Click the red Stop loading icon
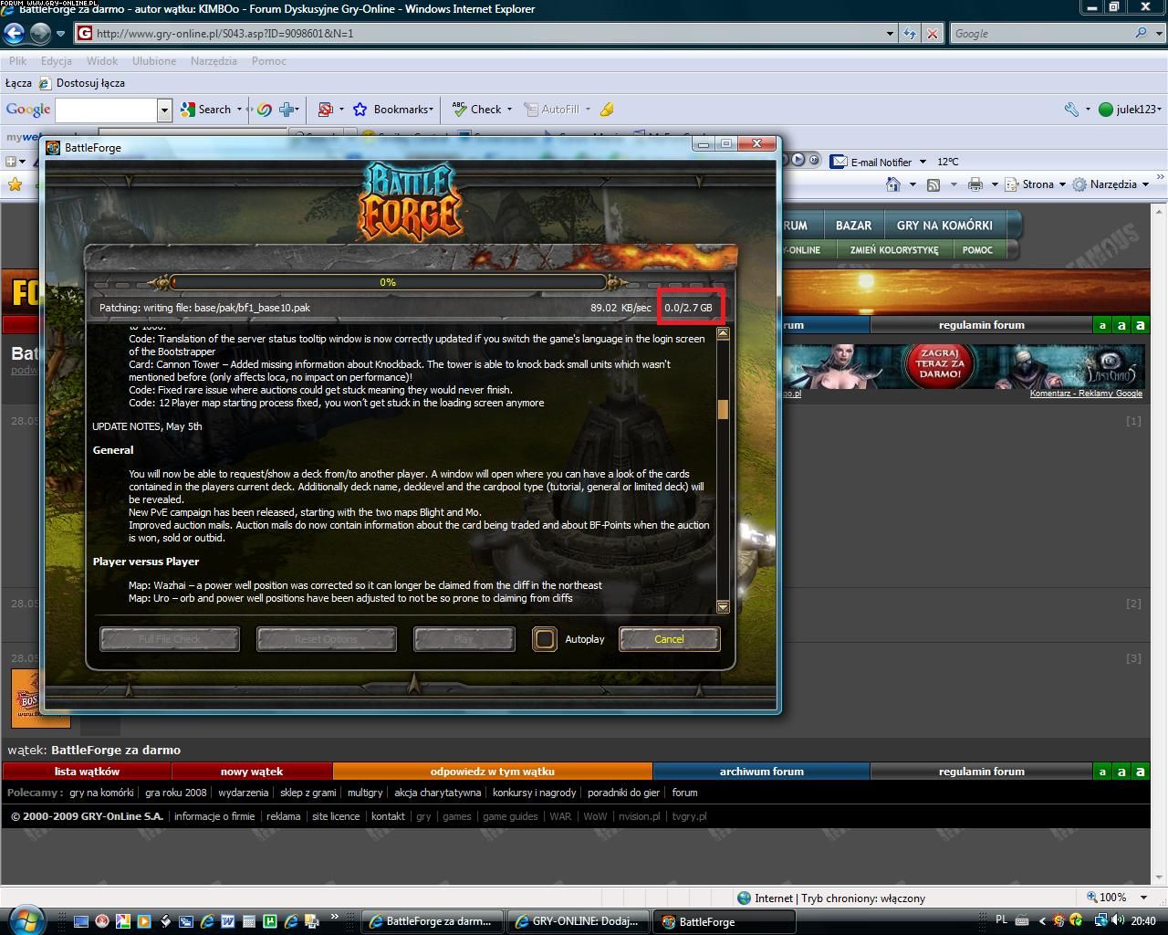The height and width of the screenshot is (935, 1168). click(932, 34)
